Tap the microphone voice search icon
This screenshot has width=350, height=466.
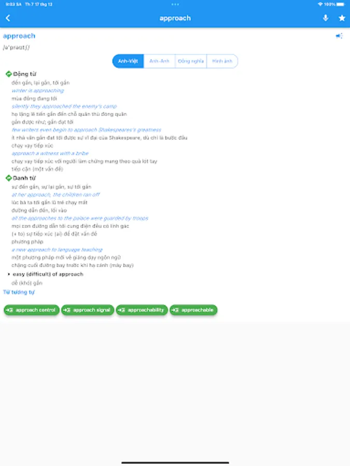coord(326,18)
